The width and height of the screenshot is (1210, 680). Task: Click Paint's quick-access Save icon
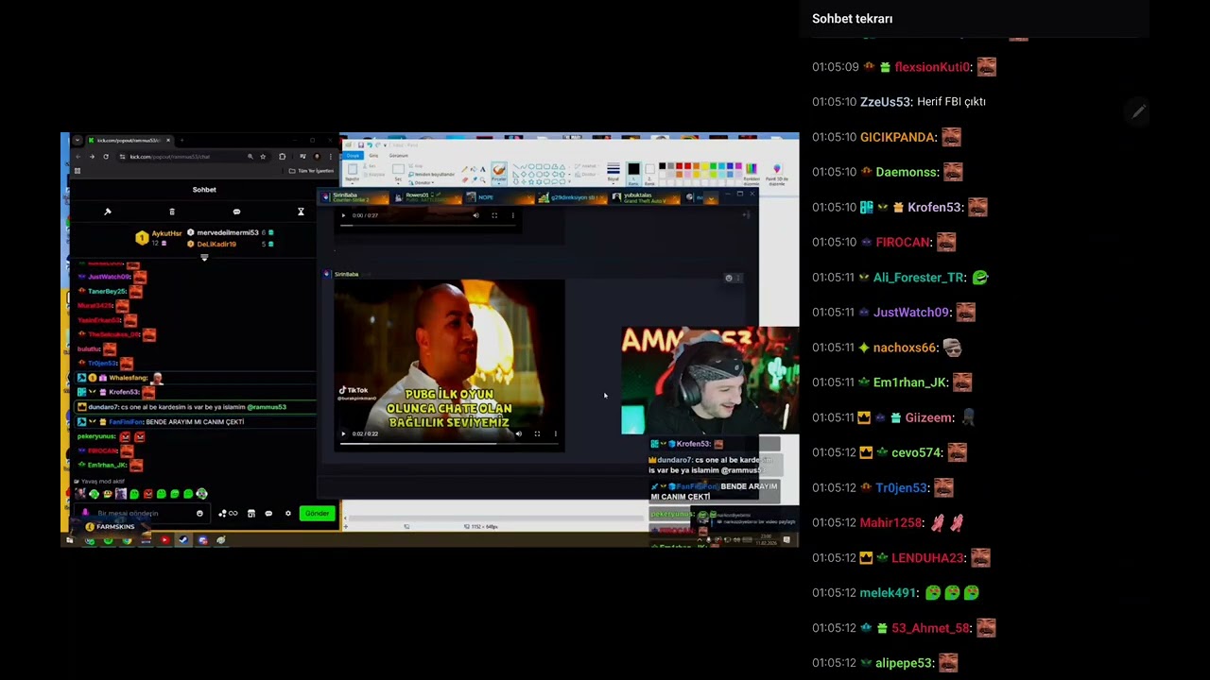361,144
